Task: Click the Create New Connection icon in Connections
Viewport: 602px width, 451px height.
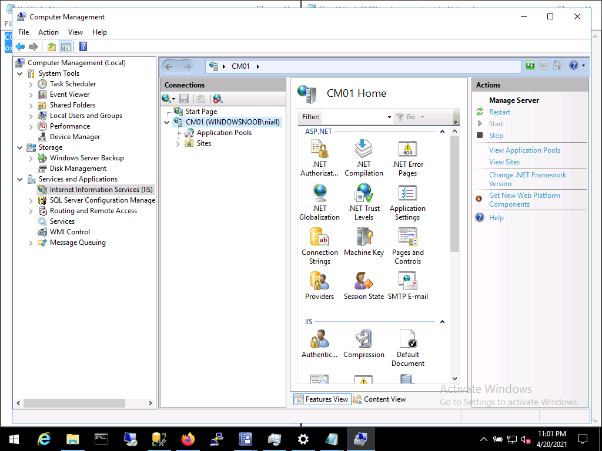Action: pos(168,99)
